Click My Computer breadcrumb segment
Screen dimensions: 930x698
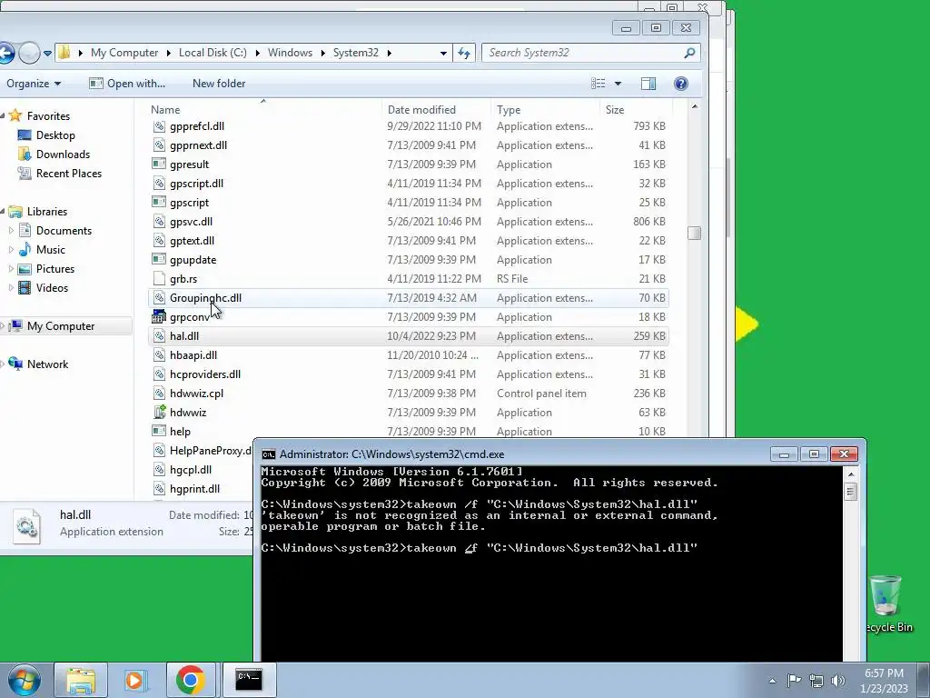pos(124,53)
